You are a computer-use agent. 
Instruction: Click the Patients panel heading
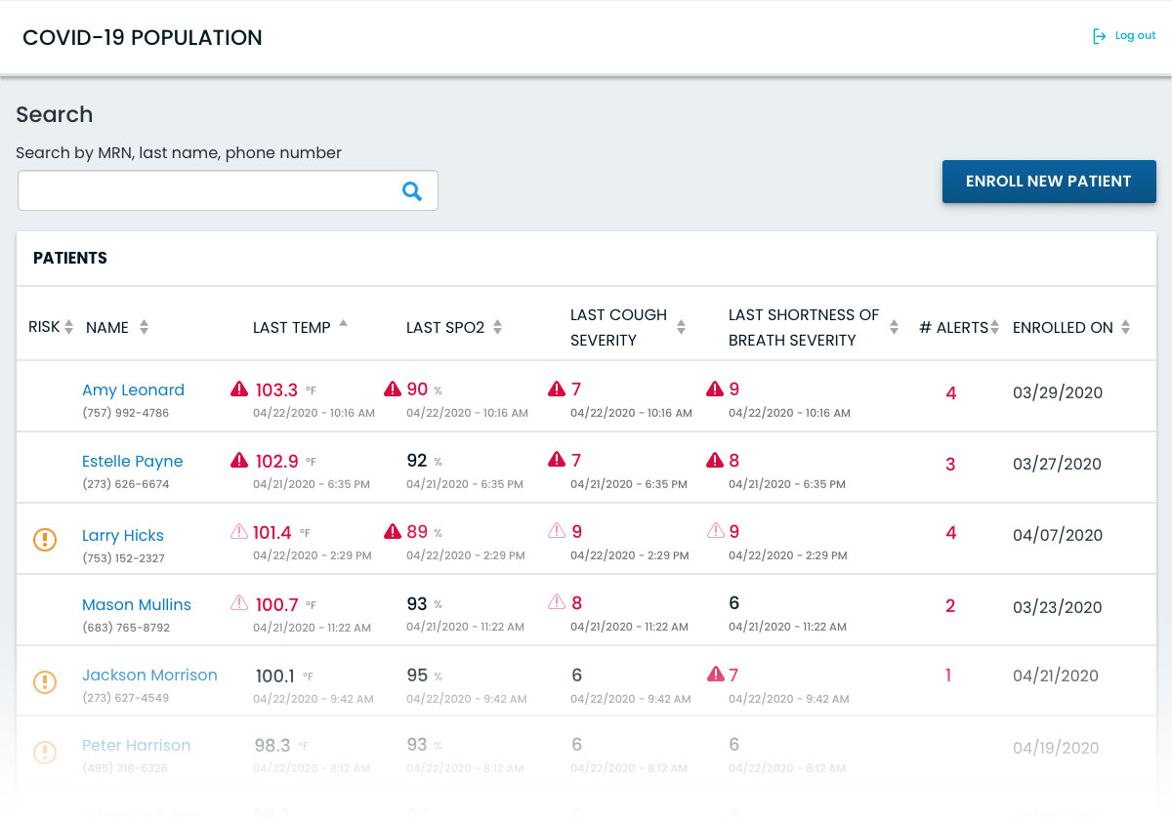pyautogui.click(x=70, y=259)
